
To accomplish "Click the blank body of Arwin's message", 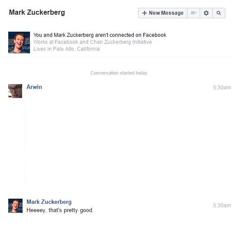I will point(106,137).
